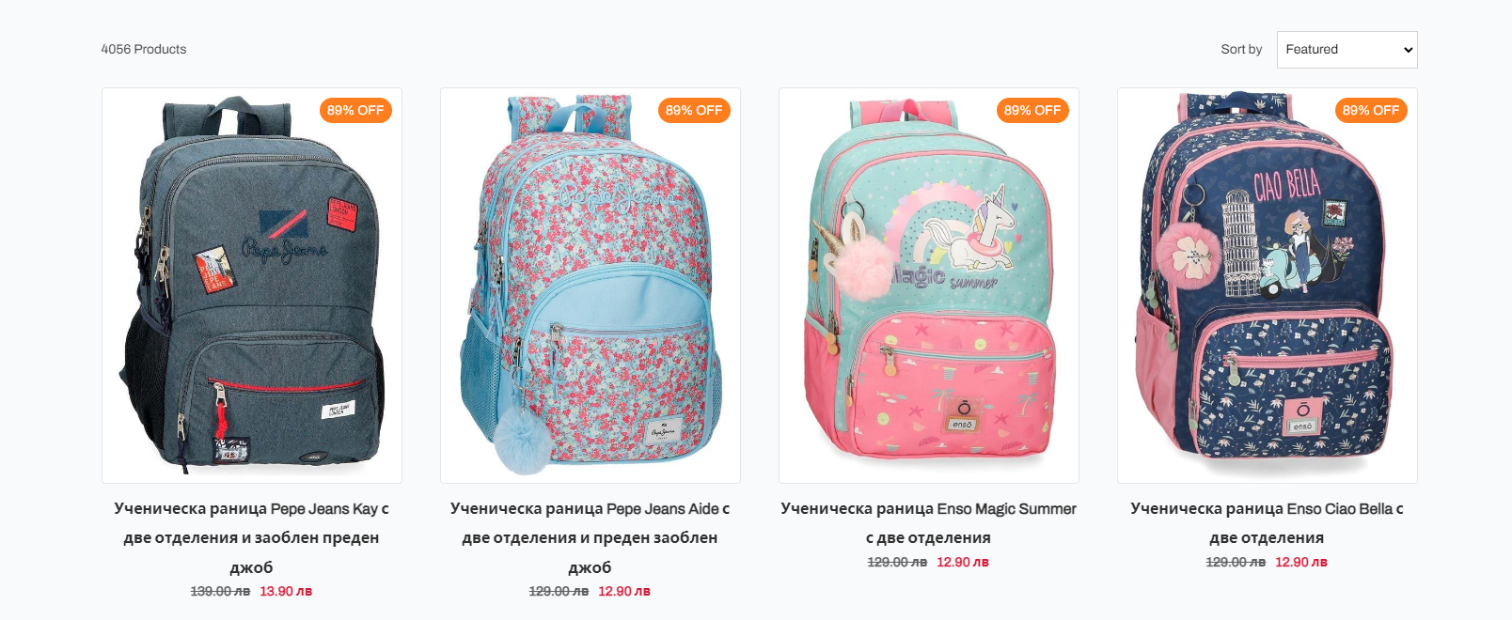Click the 89% OFF badge on the Magic Summer backpack
This screenshot has height=620, width=1512.
click(1032, 110)
